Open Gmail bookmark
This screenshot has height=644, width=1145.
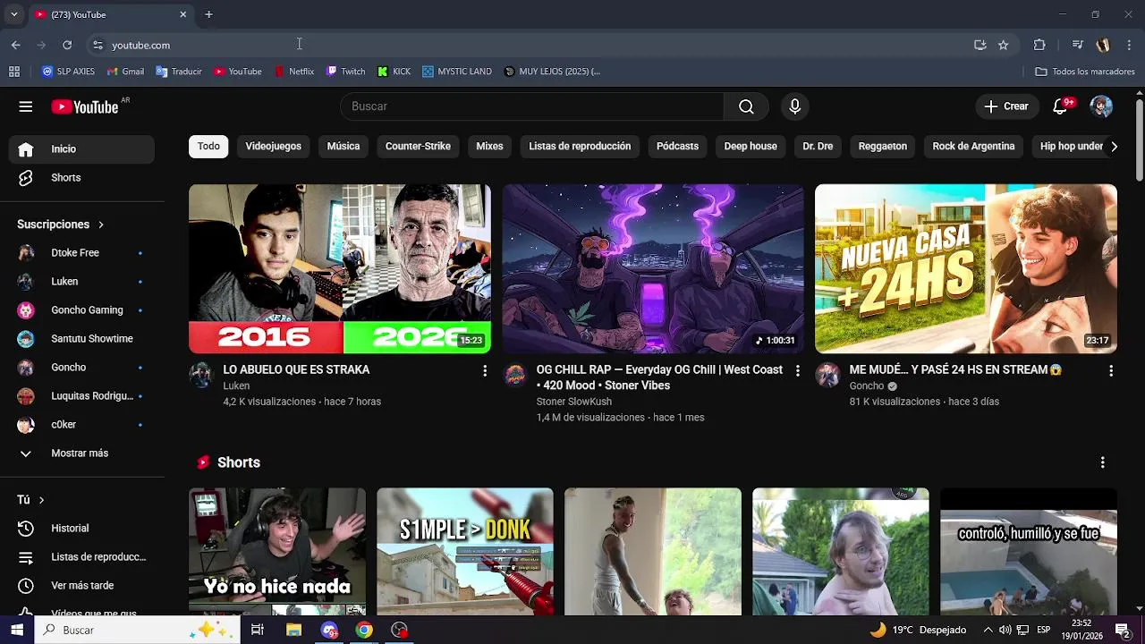point(125,72)
